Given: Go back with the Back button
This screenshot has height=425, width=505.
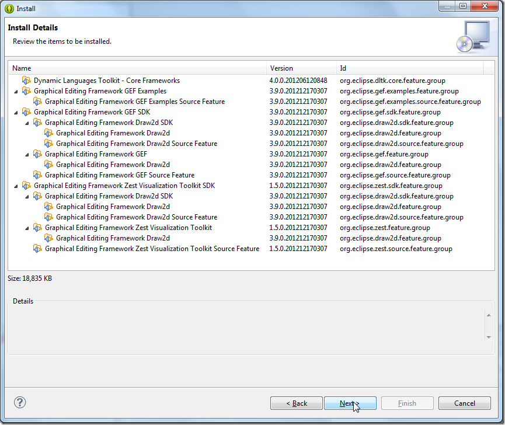Looking at the screenshot, I should (x=297, y=403).
